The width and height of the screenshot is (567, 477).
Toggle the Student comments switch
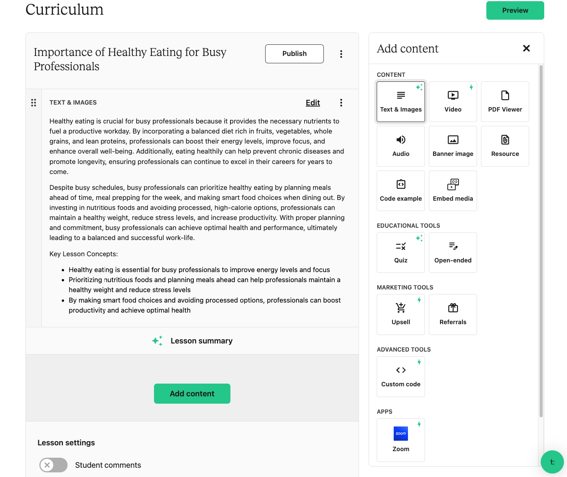pyautogui.click(x=53, y=465)
